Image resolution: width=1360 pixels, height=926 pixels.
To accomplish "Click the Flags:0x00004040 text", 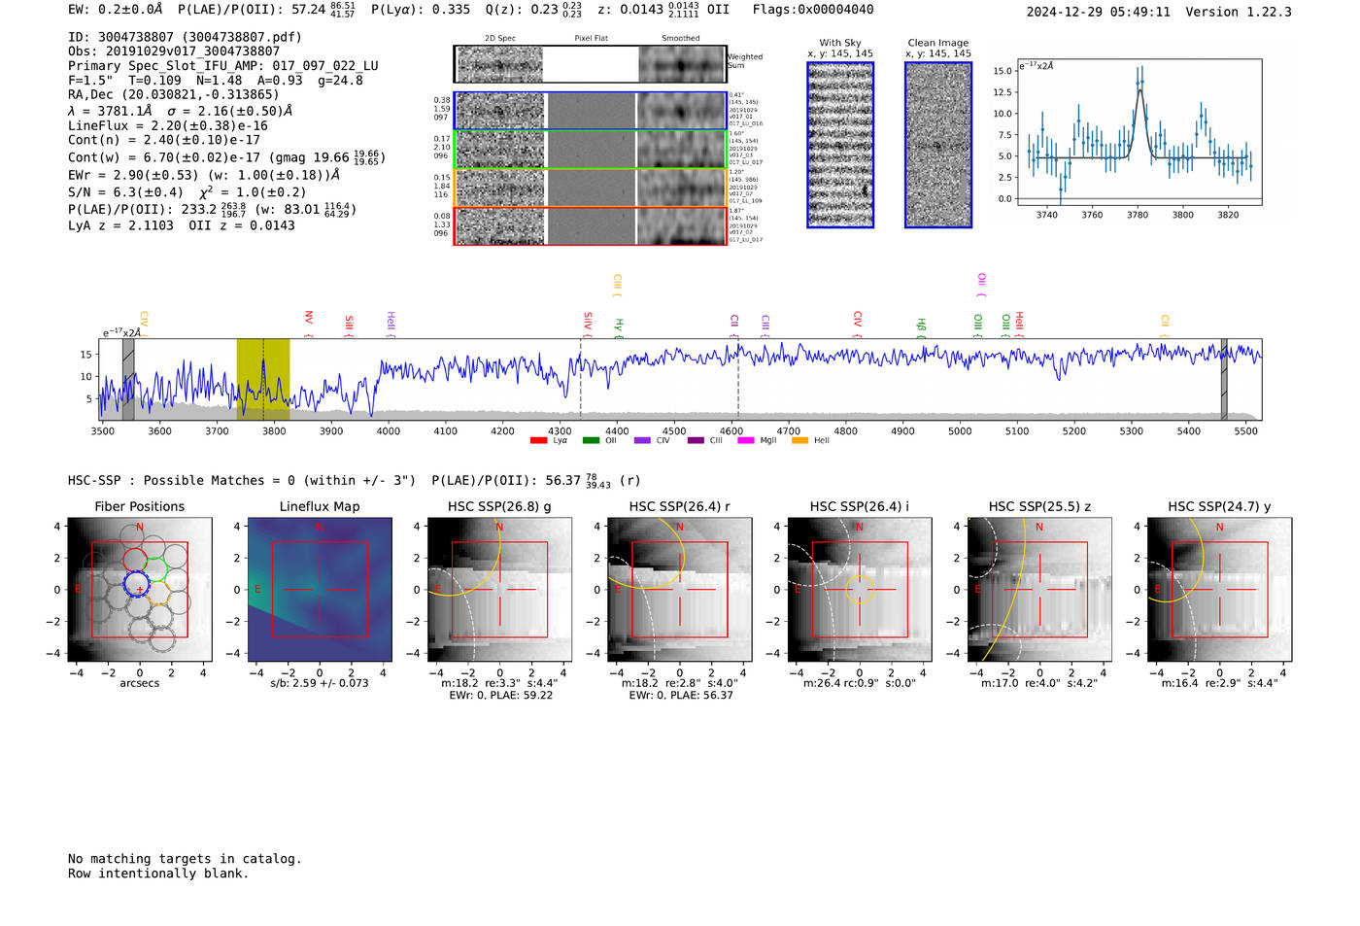I will pos(813,10).
